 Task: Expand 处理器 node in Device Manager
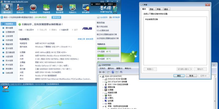tap(103, 90)
